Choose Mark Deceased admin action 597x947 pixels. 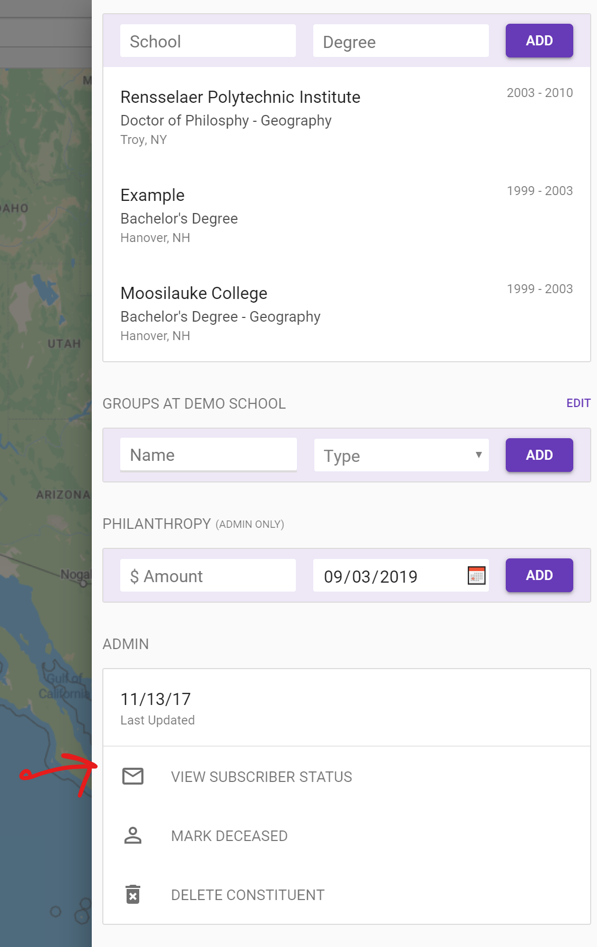pos(229,836)
